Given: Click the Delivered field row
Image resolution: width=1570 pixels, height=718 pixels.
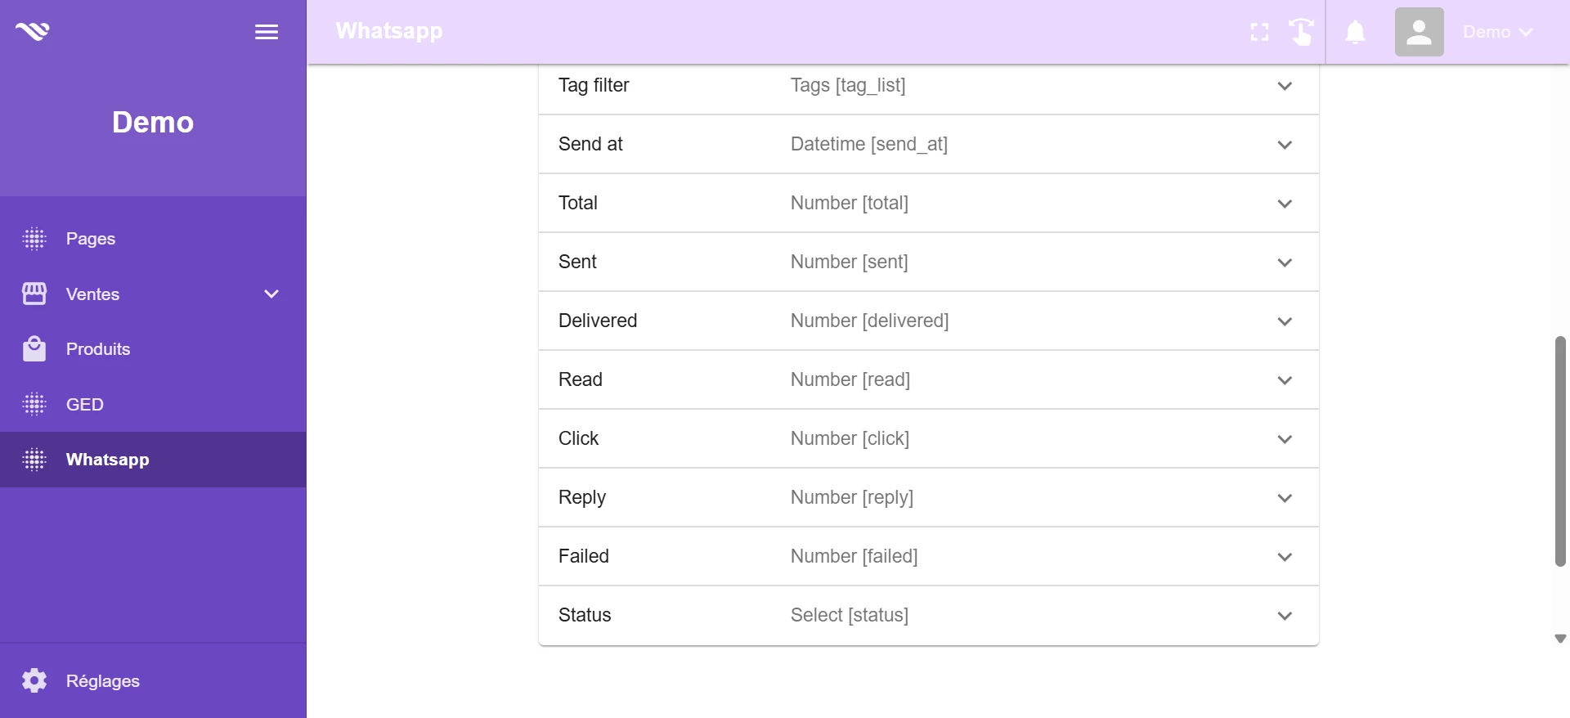Looking at the screenshot, I should tap(928, 321).
